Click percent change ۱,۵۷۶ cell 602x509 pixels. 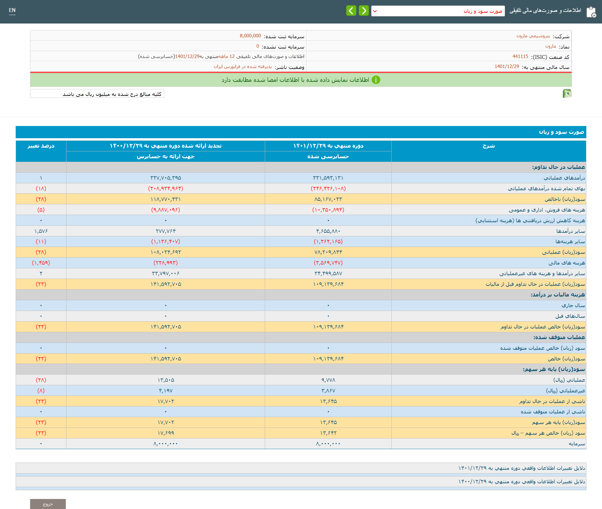point(41,231)
